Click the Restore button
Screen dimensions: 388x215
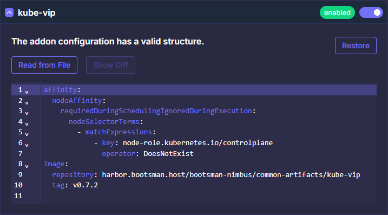pos(356,45)
